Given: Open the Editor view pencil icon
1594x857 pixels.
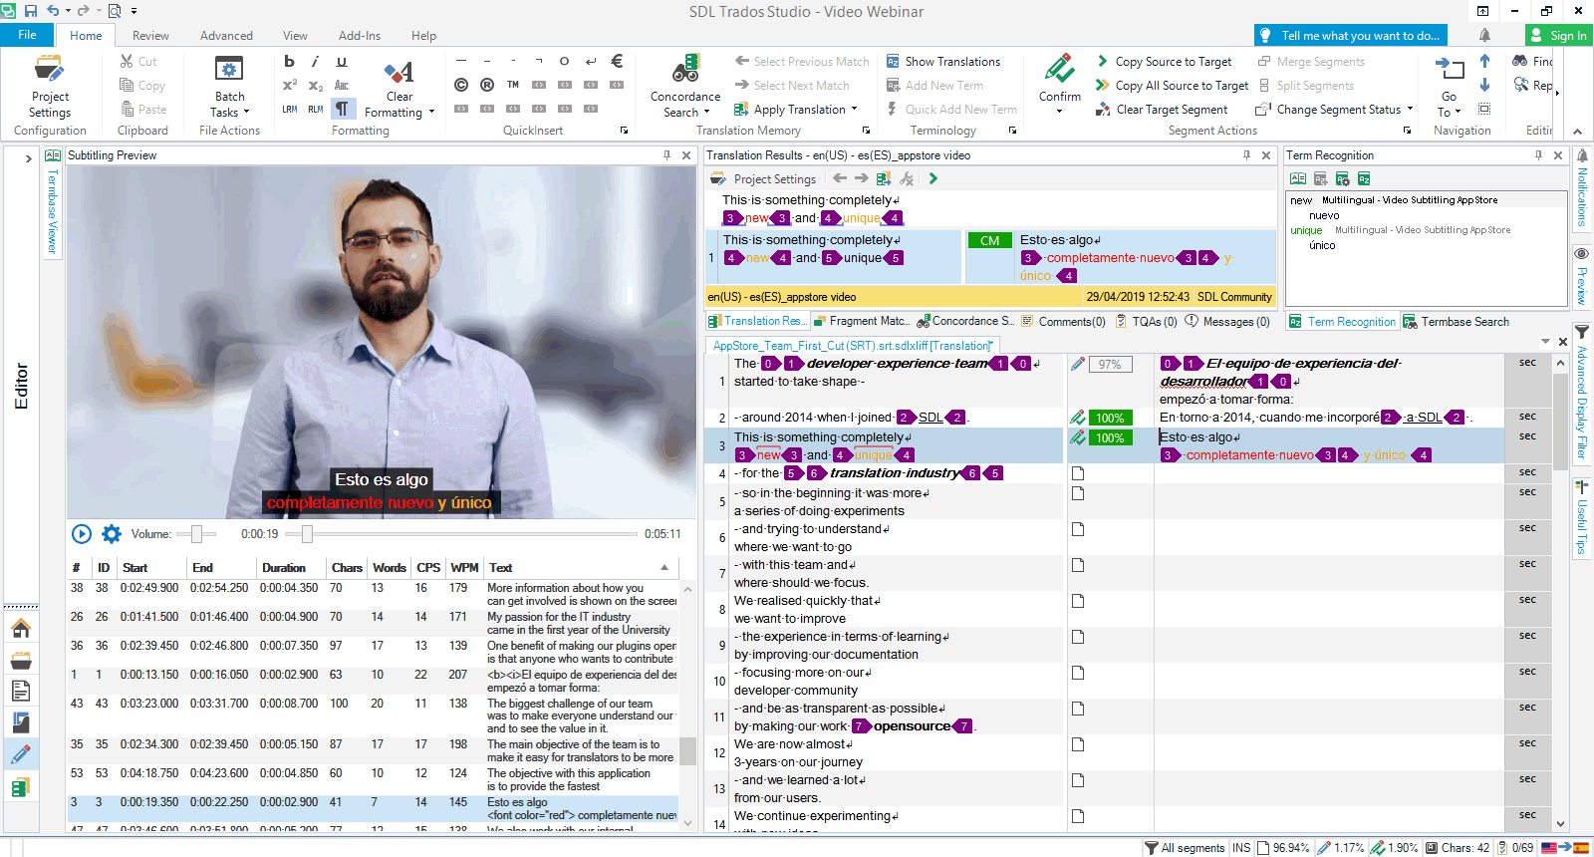Looking at the screenshot, I should point(21,754).
